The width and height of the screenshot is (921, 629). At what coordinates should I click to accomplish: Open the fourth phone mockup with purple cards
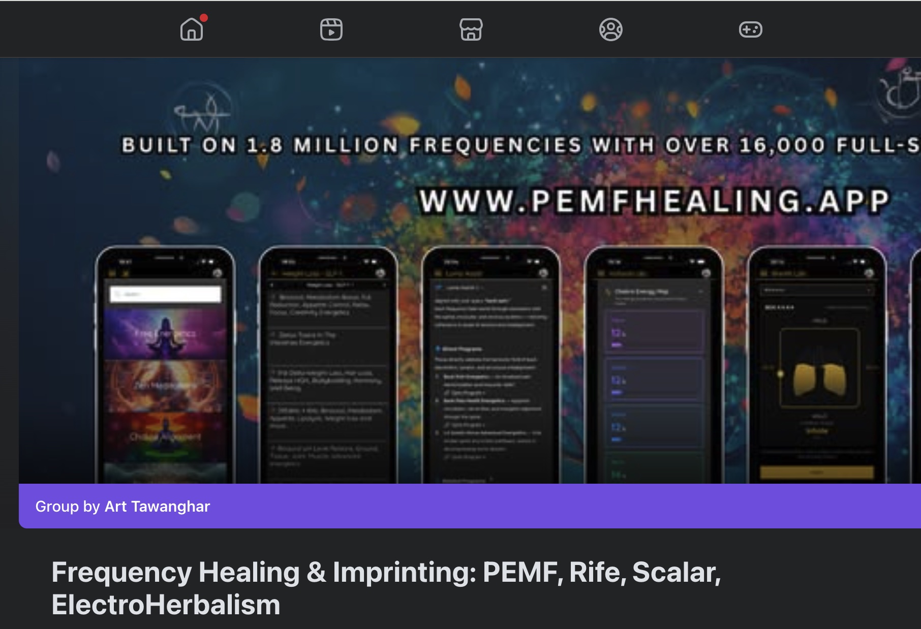[x=654, y=364]
